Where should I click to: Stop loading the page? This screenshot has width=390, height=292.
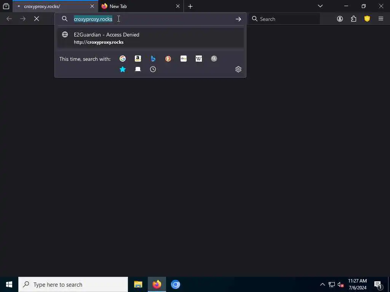coord(37,19)
